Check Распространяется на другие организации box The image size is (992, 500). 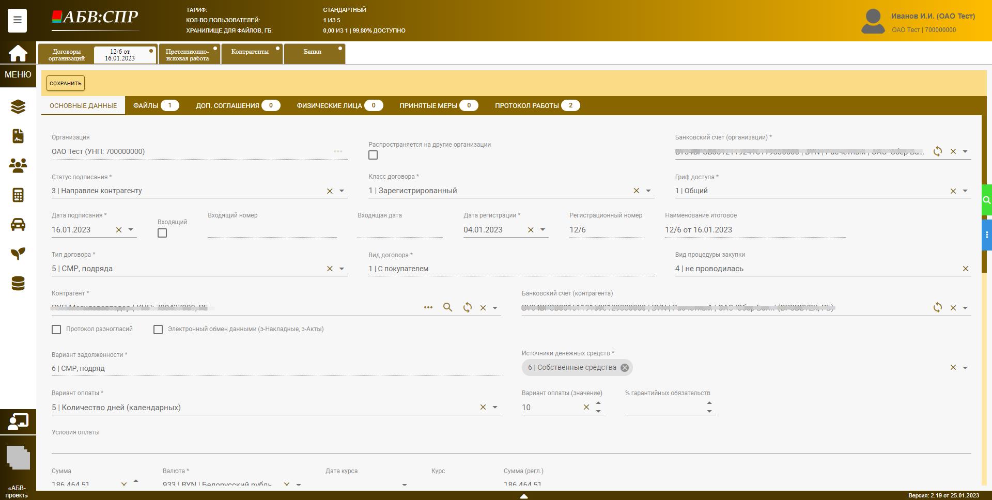(373, 155)
